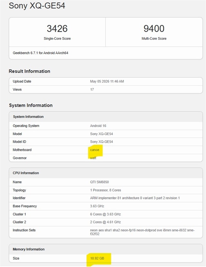This screenshot has width=206, height=267.
Task: Click the Memory Information table header
Action: pos(29,249)
